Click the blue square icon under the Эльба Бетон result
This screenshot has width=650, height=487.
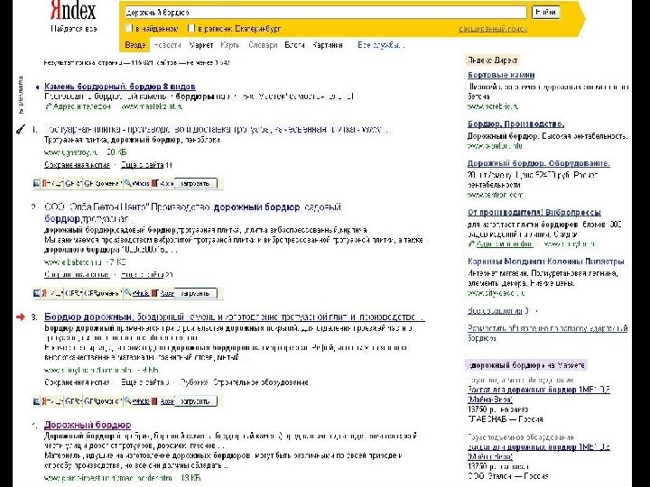tap(37, 293)
